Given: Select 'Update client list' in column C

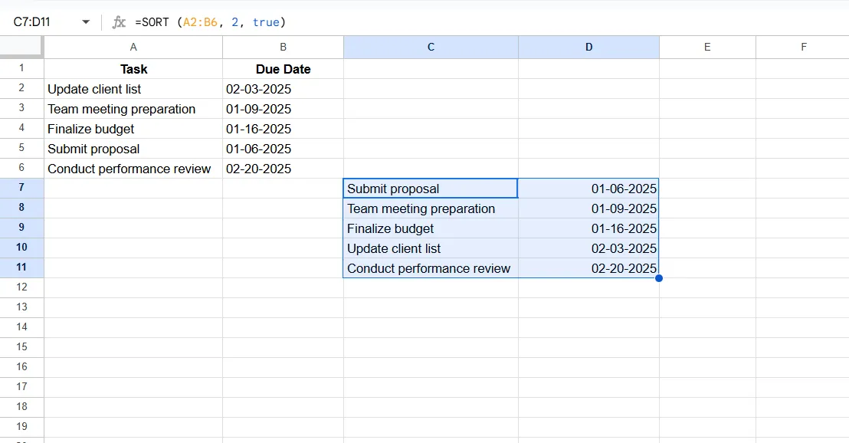Looking at the screenshot, I should pyautogui.click(x=431, y=248).
